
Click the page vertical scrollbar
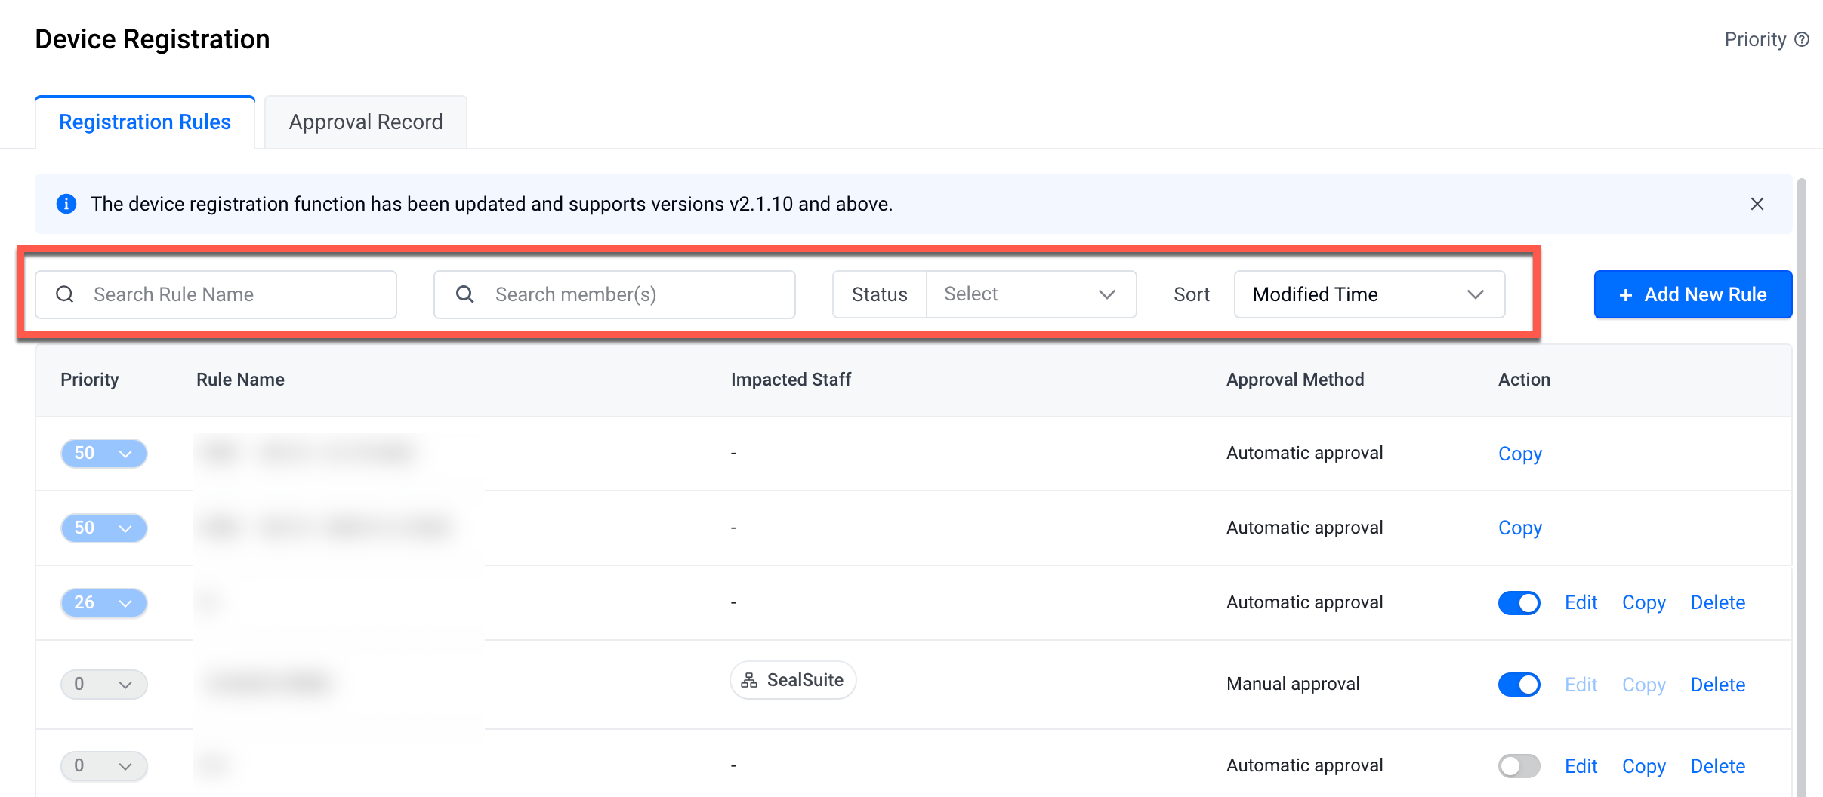1802,488
